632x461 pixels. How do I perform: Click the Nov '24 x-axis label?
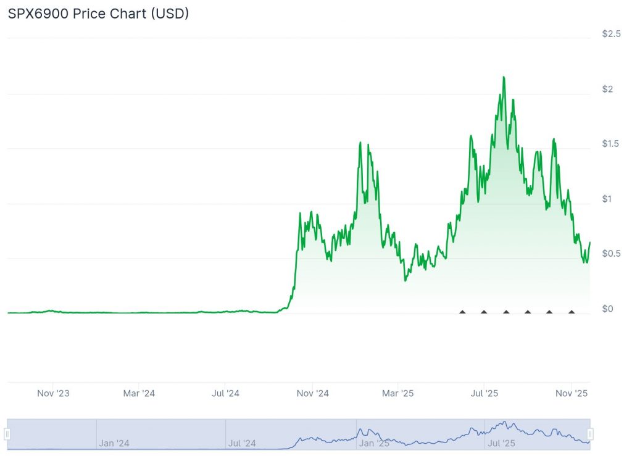pos(313,393)
